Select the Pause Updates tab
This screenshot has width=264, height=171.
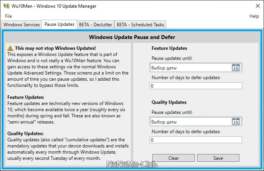[59, 24]
